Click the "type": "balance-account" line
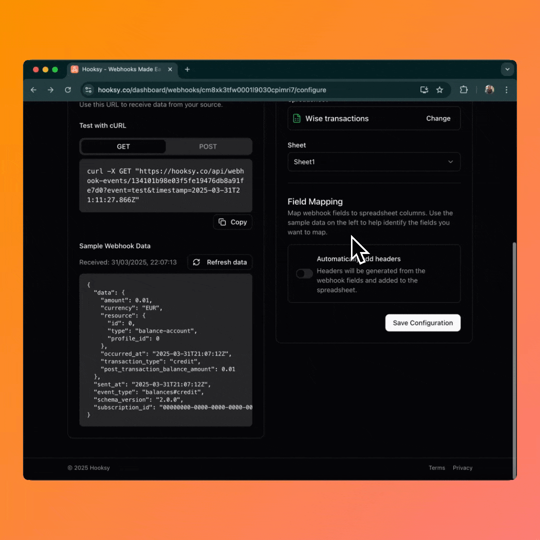 pyautogui.click(x=152, y=331)
